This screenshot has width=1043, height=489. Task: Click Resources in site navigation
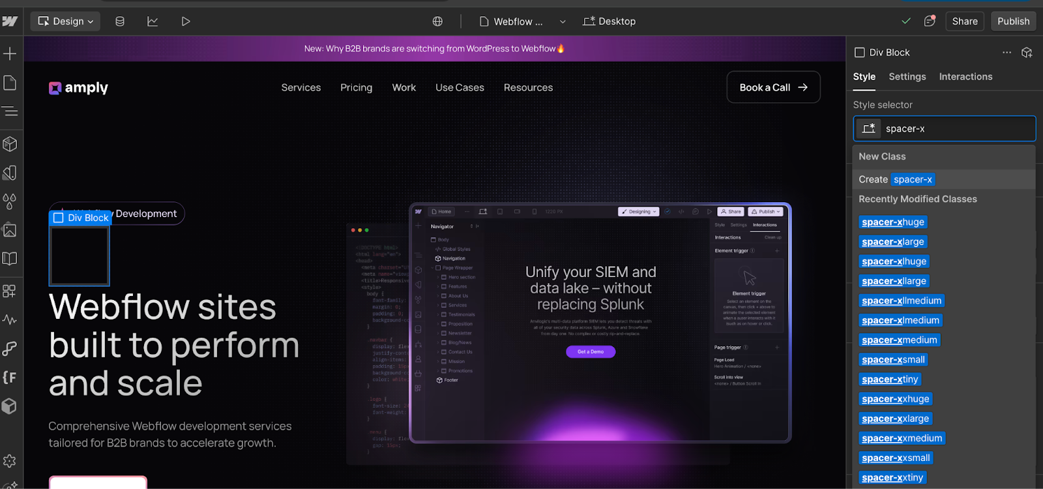coord(528,87)
